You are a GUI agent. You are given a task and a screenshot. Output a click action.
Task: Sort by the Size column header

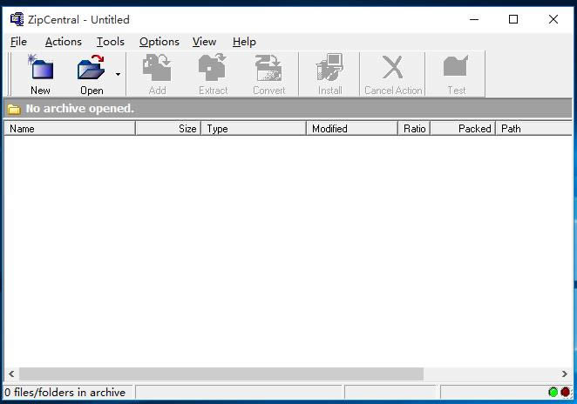click(x=168, y=129)
